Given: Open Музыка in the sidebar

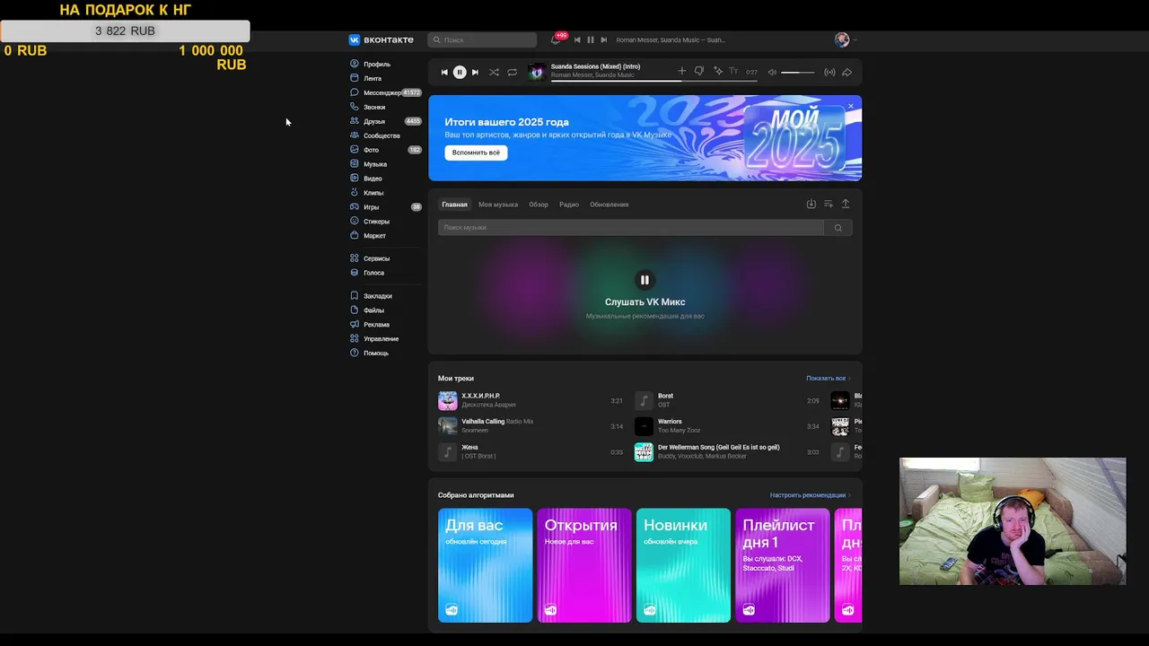Looking at the screenshot, I should [x=375, y=164].
